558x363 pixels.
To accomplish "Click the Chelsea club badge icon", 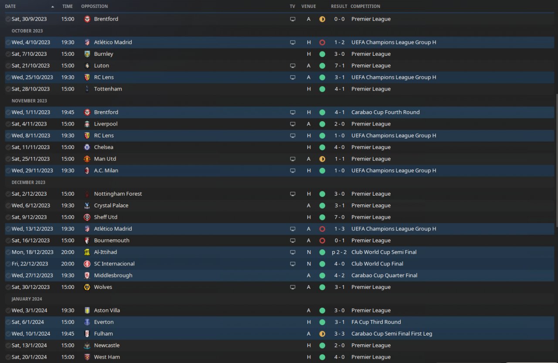I will (87, 147).
